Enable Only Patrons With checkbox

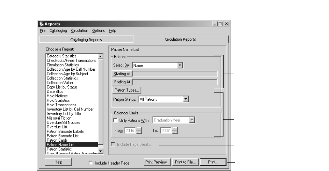coord(115,121)
